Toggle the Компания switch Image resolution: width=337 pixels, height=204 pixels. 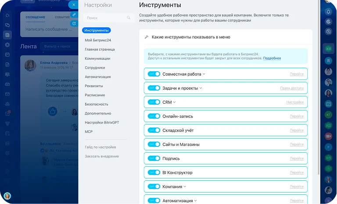tap(154, 186)
